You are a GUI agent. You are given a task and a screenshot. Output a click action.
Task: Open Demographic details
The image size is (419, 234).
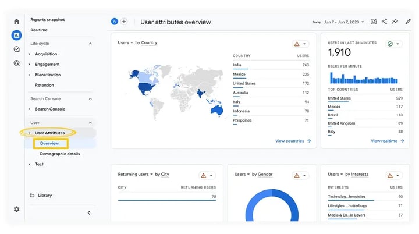(60, 154)
